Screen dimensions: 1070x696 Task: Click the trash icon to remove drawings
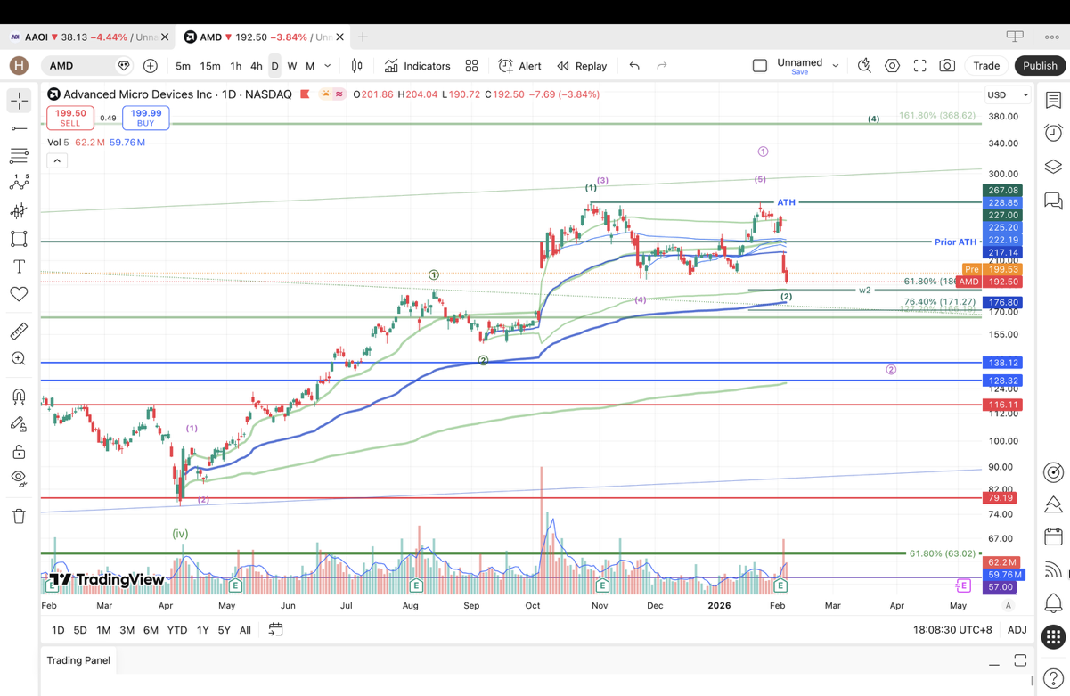pos(19,516)
